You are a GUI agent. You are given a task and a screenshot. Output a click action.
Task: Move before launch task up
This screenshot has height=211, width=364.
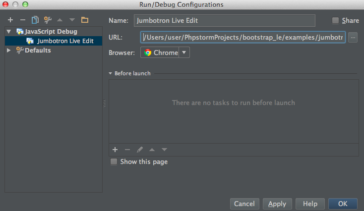click(152, 150)
